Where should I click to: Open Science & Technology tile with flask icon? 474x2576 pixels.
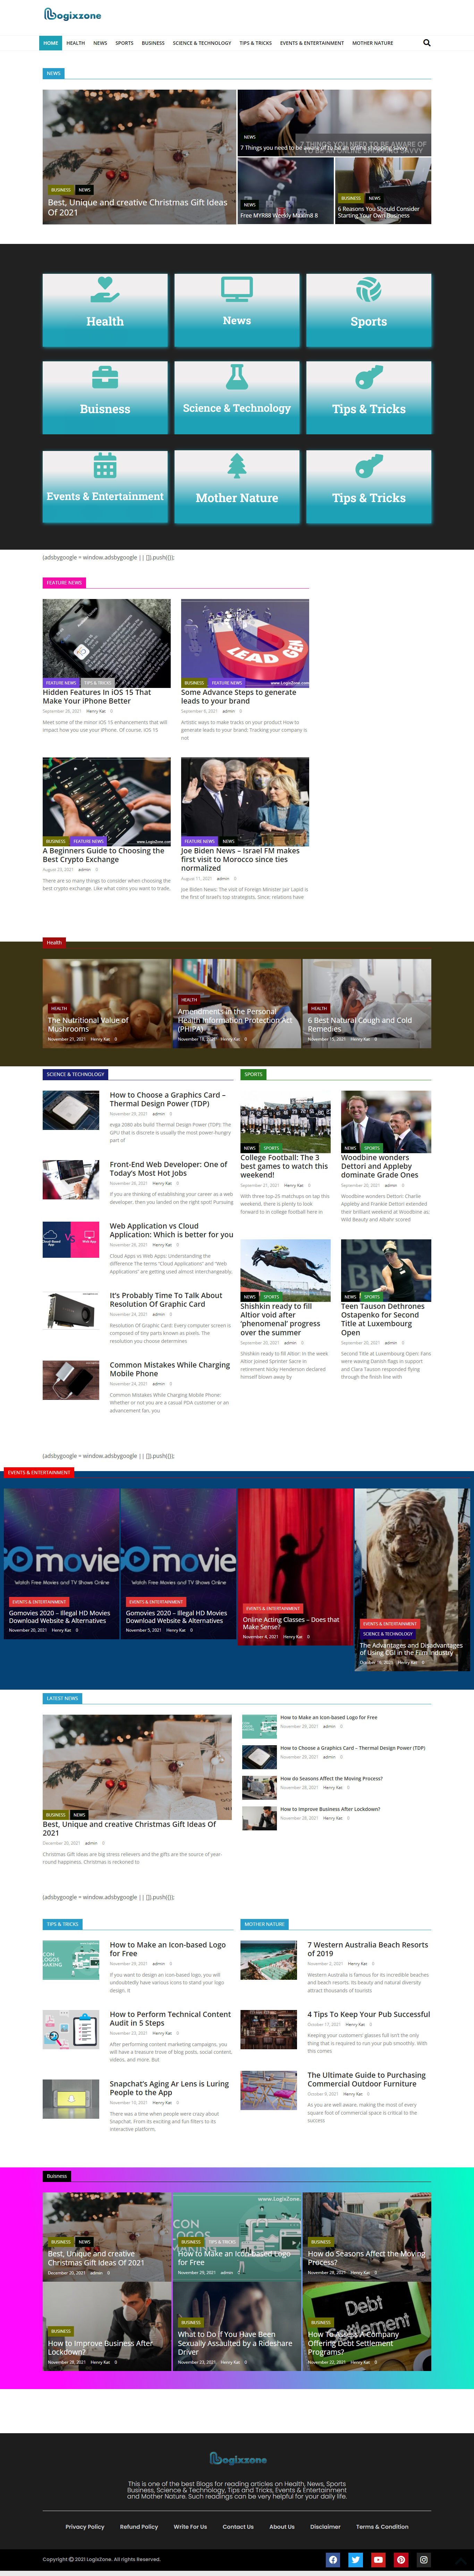(x=237, y=397)
